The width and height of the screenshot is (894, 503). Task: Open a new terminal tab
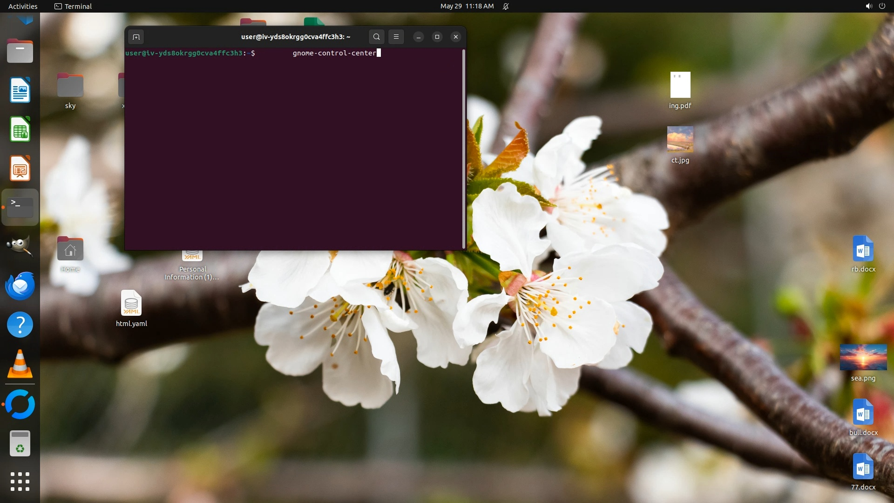coord(136,37)
